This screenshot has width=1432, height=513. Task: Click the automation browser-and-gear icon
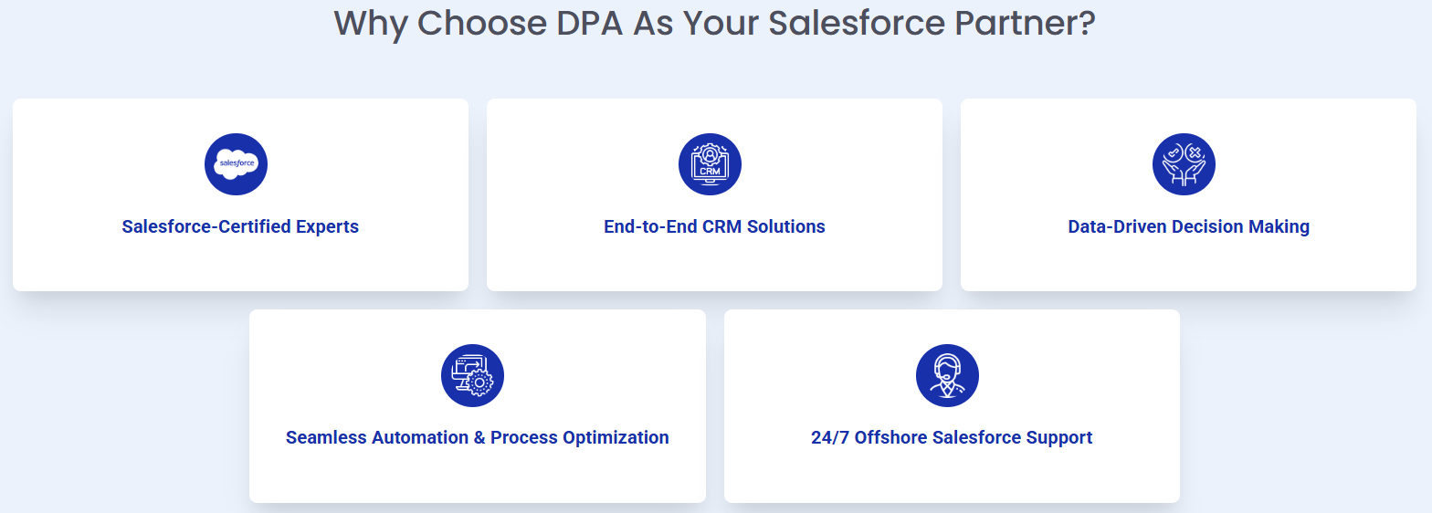tap(472, 375)
